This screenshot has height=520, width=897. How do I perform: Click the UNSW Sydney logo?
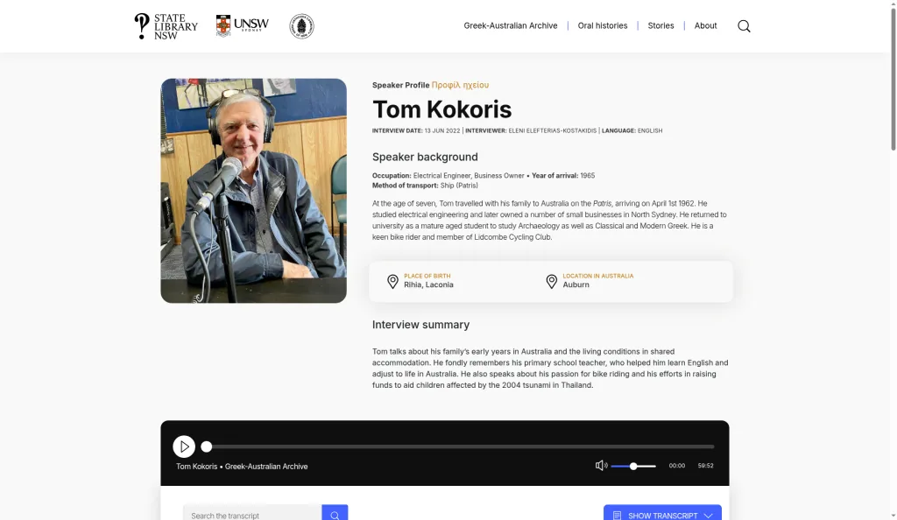[x=242, y=25]
